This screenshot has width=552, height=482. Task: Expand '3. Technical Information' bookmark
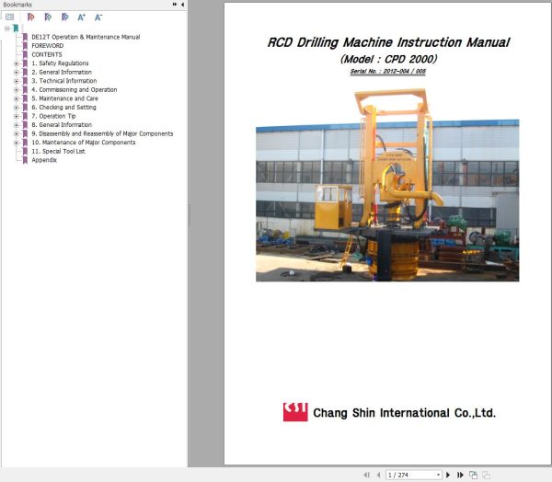[x=16, y=81]
